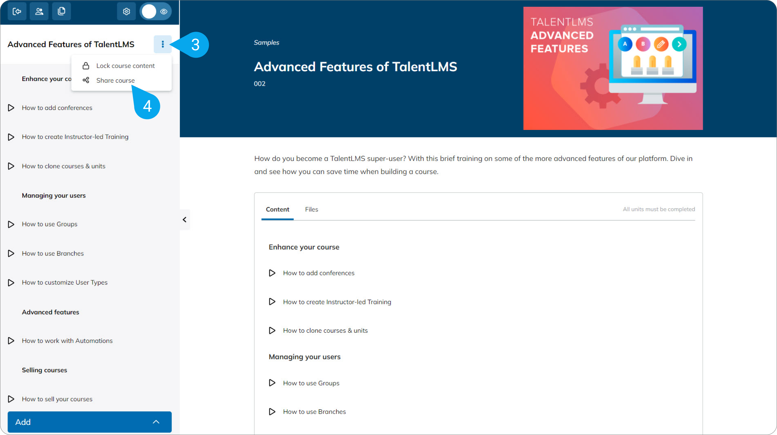This screenshot has height=435, width=777.
Task: Click the lock icon in dropdown menu
Action: [x=86, y=66]
